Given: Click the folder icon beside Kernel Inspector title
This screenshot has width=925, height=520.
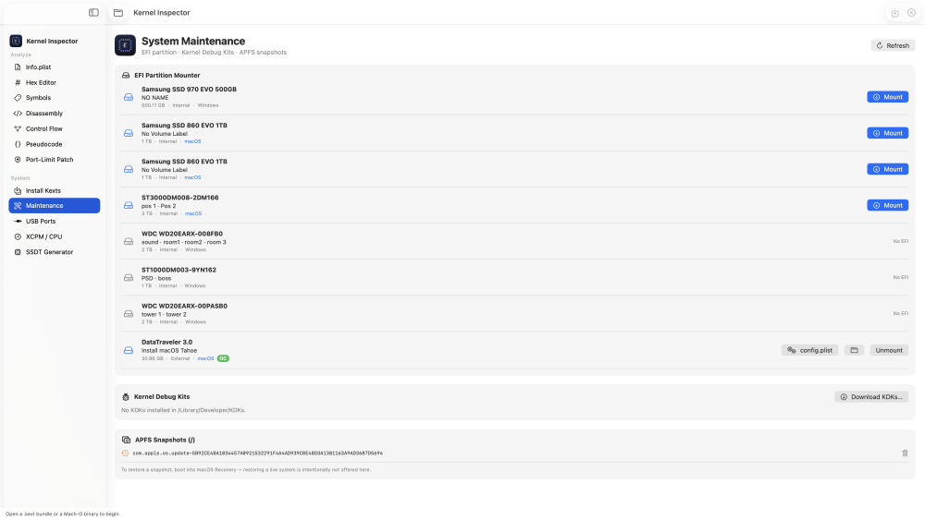Looking at the screenshot, I should [118, 12].
